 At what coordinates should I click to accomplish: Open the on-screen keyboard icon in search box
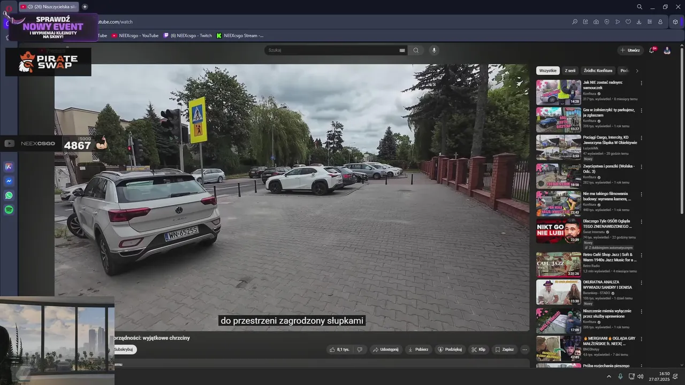pyautogui.click(x=402, y=50)
